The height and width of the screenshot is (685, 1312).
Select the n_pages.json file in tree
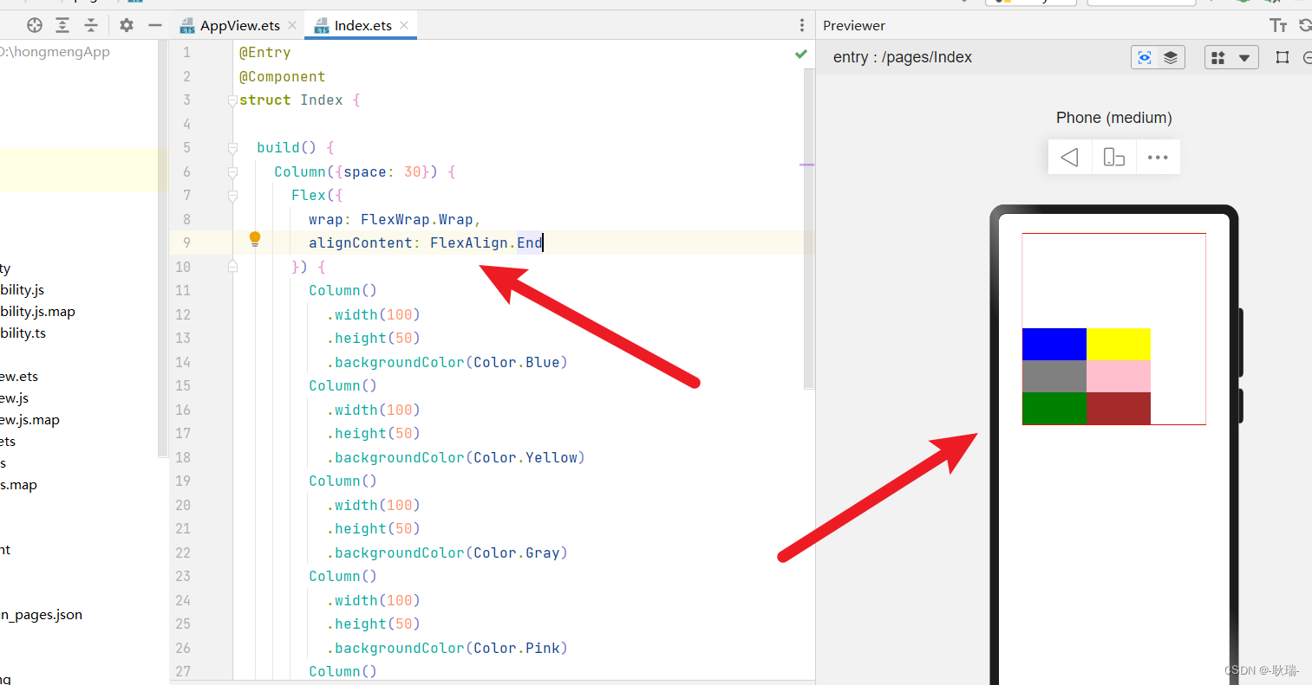42,615
